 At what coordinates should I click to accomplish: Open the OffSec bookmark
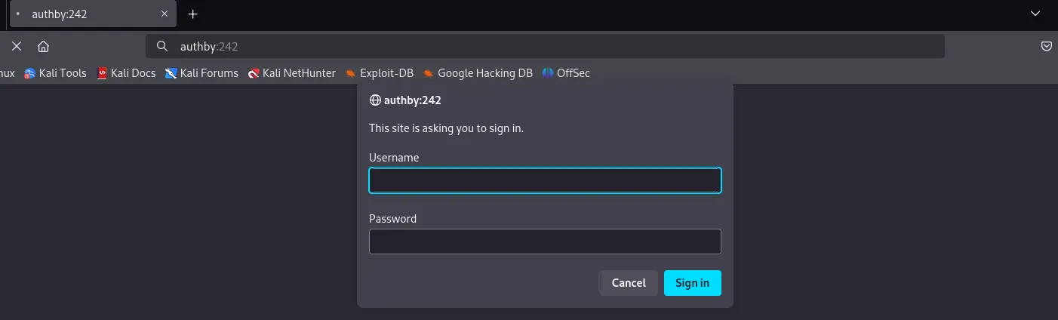[x=566, y=73]
